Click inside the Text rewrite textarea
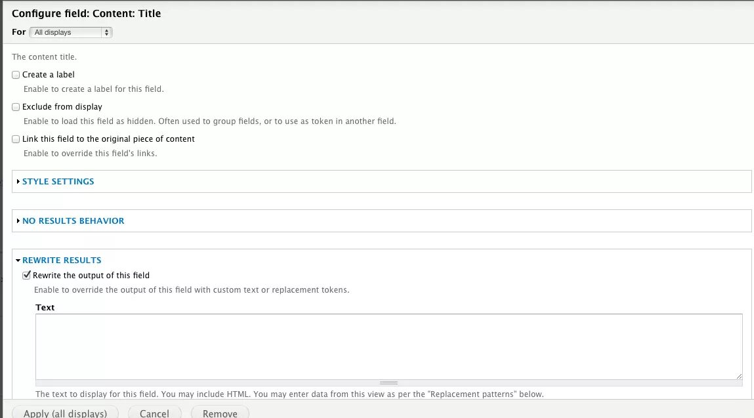Viewport: 754px width, 418px height. [x=387, y=346]
